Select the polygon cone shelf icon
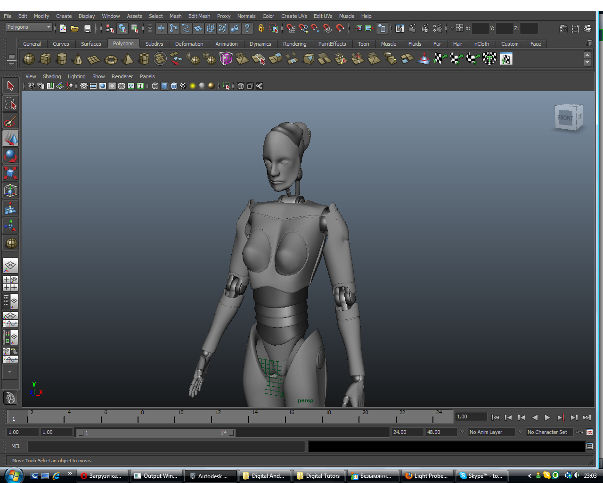The width and height of the screenshot is (603, 483). click(x=78, y=59)
